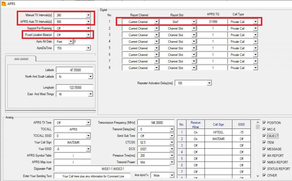Uncheck the OBJECT checkbox
Screen dimensions: 292x181
[264, 136]
